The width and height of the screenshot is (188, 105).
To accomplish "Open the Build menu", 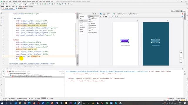I will 33,1.
